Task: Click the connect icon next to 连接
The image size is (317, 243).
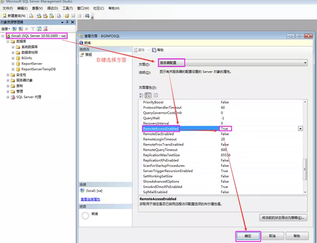Action: pyautogui.click(x=14, y=29)
